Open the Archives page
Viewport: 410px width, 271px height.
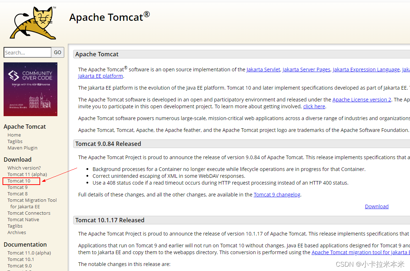point(17,232)
